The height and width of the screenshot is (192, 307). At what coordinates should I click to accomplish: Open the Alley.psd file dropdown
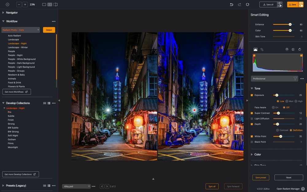point(76,186)
